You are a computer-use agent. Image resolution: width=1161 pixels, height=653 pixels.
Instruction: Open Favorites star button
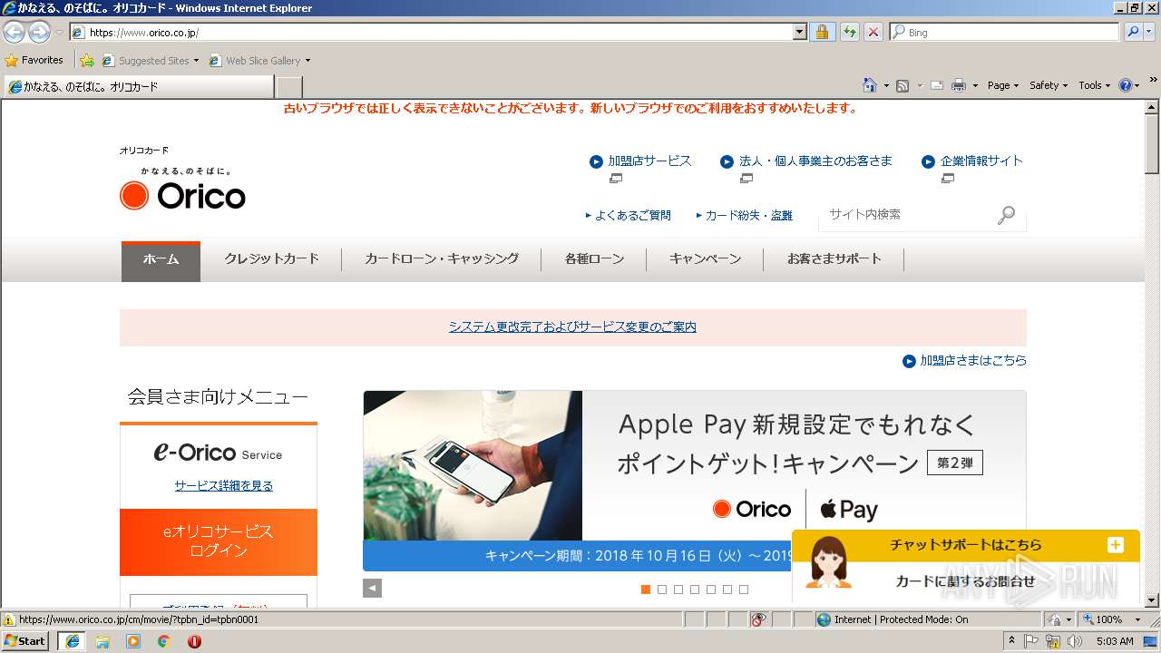pos(34,60)
